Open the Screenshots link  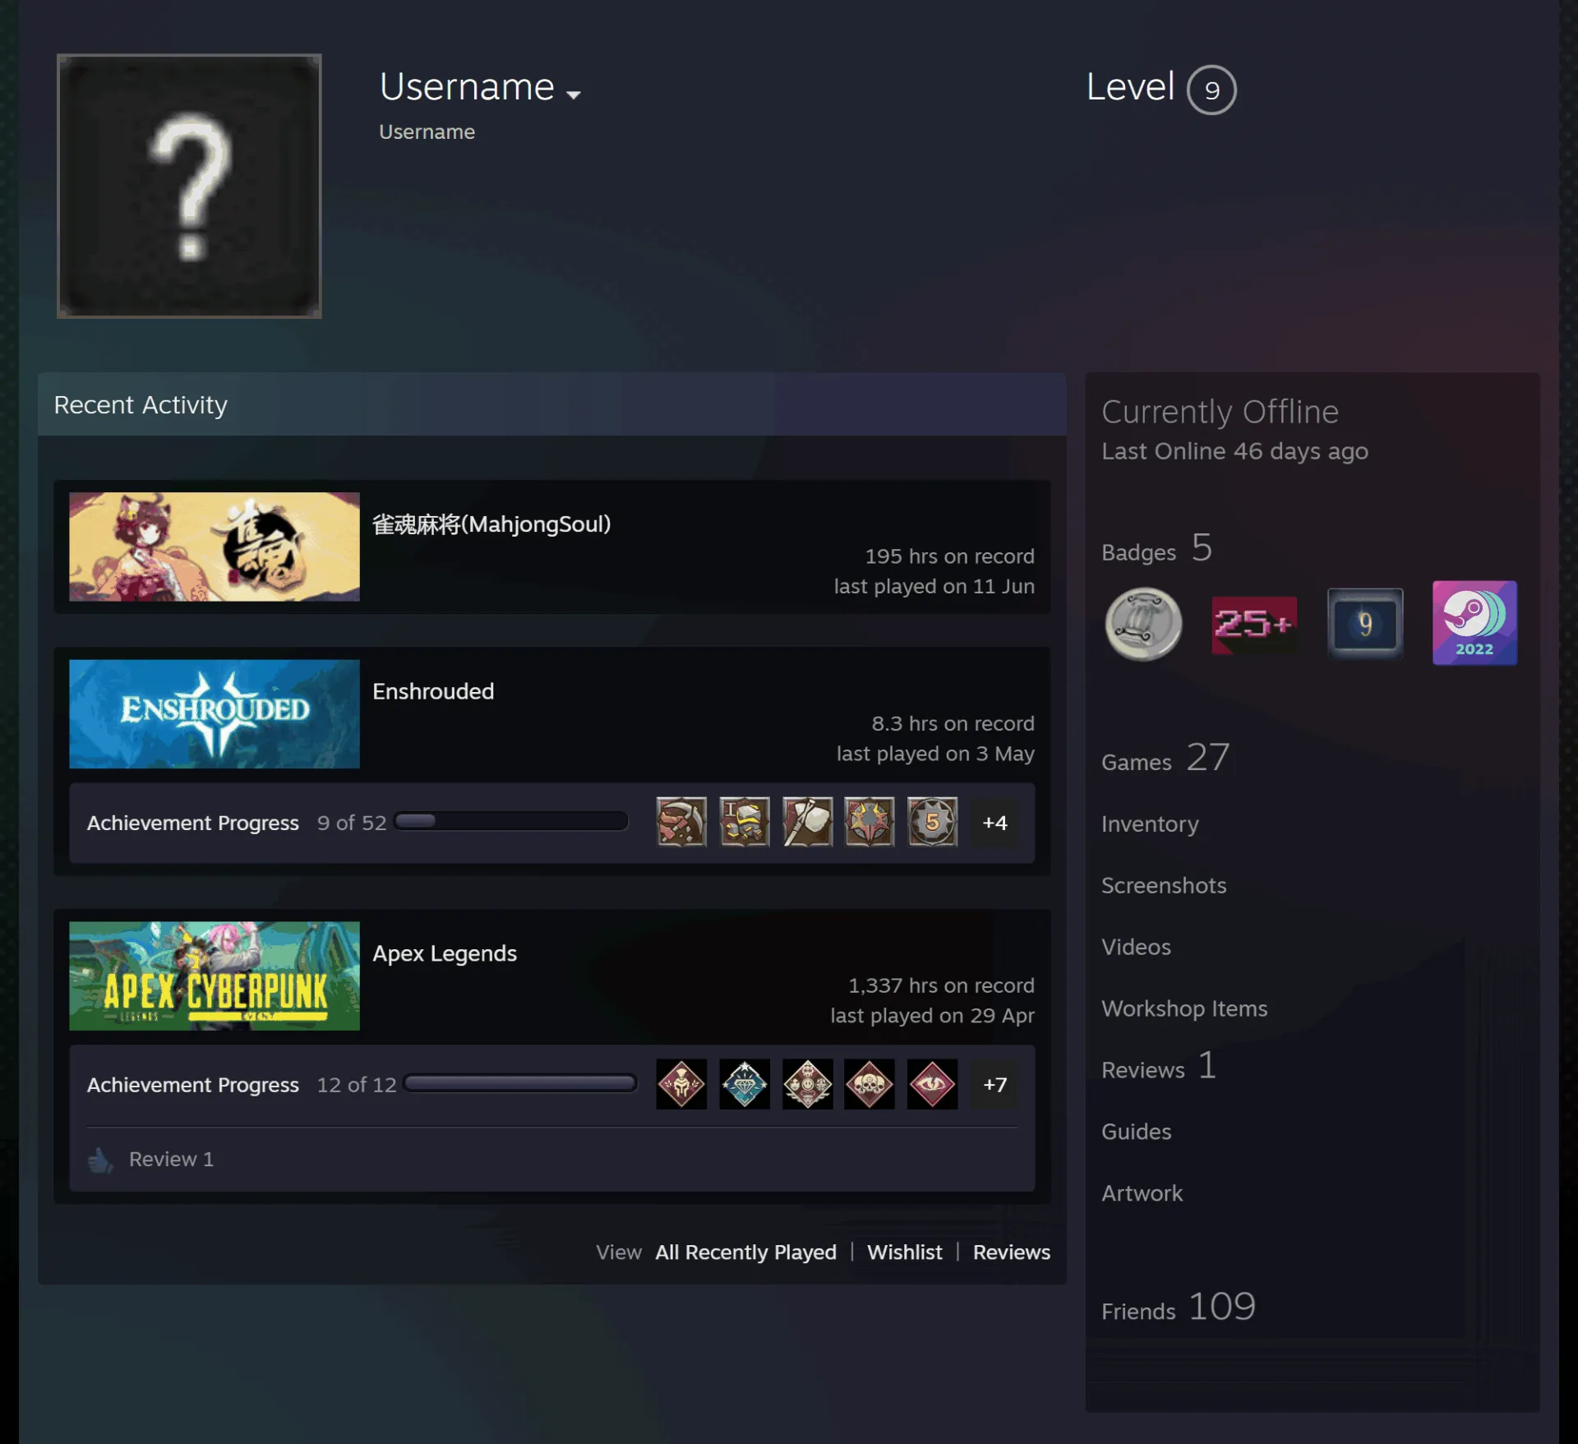(1164, 885)
